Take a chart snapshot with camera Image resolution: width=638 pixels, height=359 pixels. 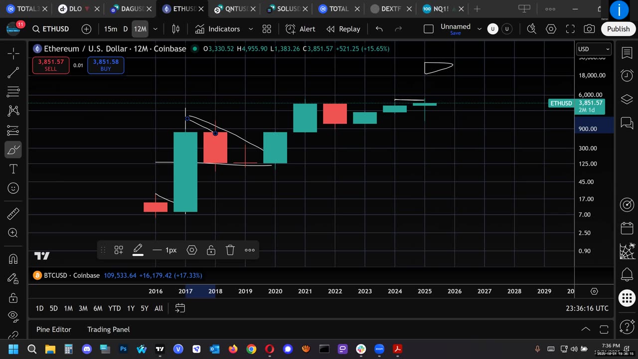click(589, 29)
